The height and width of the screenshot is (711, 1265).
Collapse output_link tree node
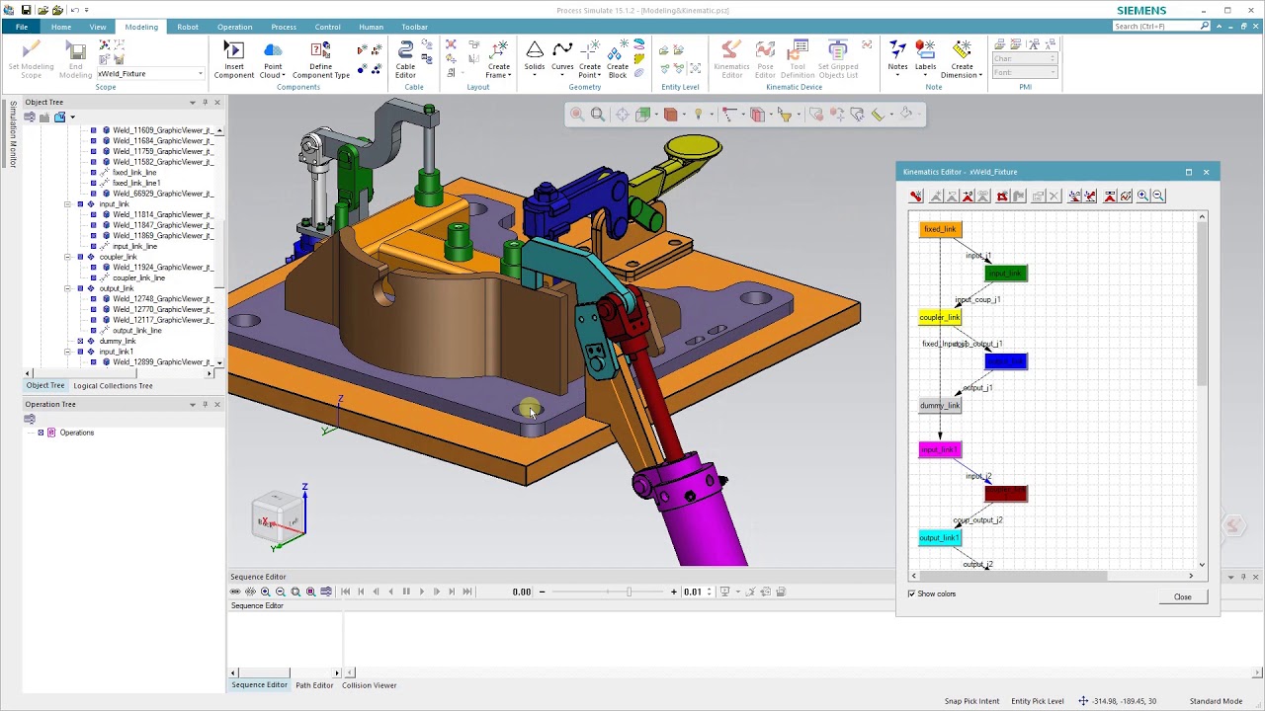click(x=68, y=288)
